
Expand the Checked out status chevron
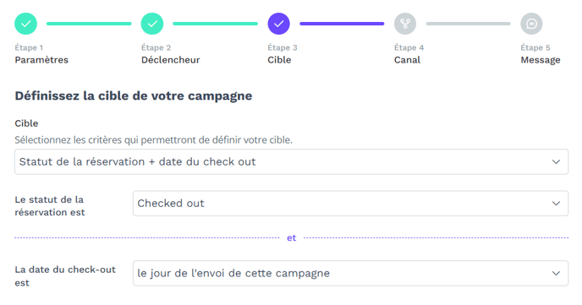[x=556, y=204]
